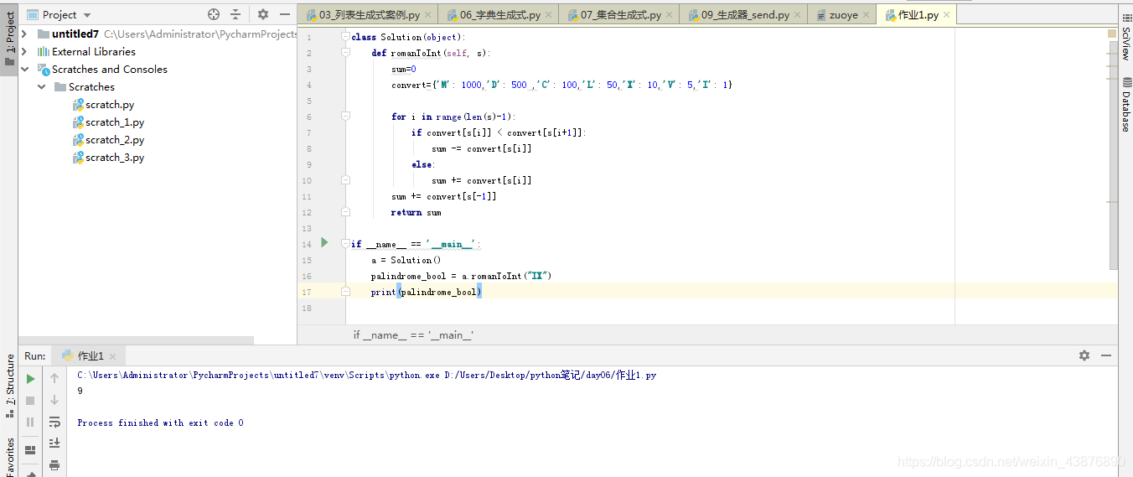Close the 作业1.py editor tab

tap(946, 15)
